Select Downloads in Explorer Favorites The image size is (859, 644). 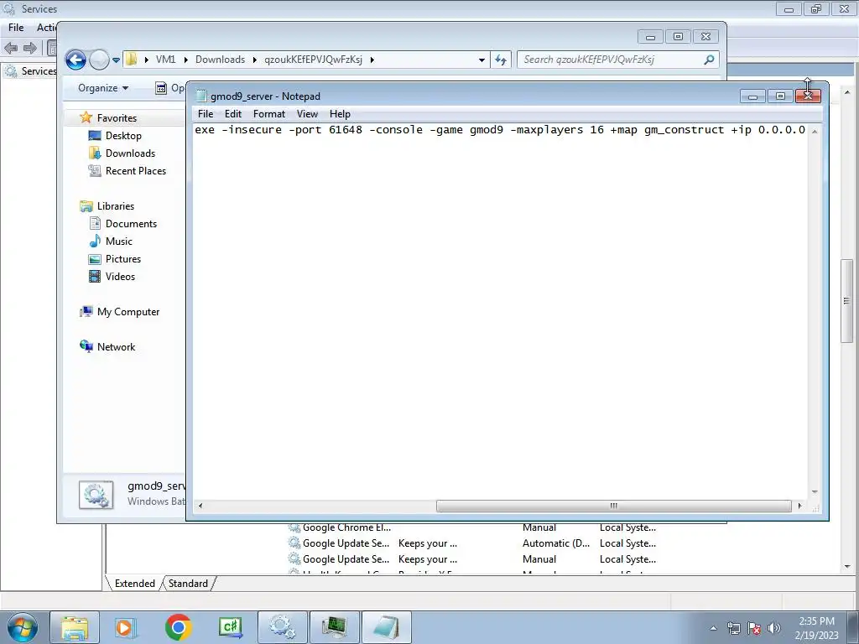[130, 153]
